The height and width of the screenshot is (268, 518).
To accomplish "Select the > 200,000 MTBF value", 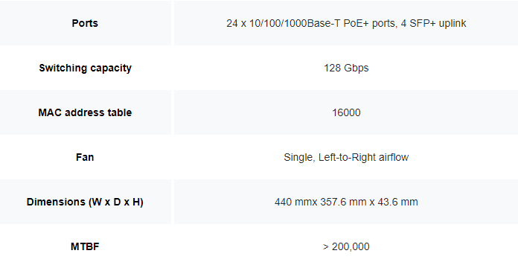I will pyautogui.click(x=346, y=246).
